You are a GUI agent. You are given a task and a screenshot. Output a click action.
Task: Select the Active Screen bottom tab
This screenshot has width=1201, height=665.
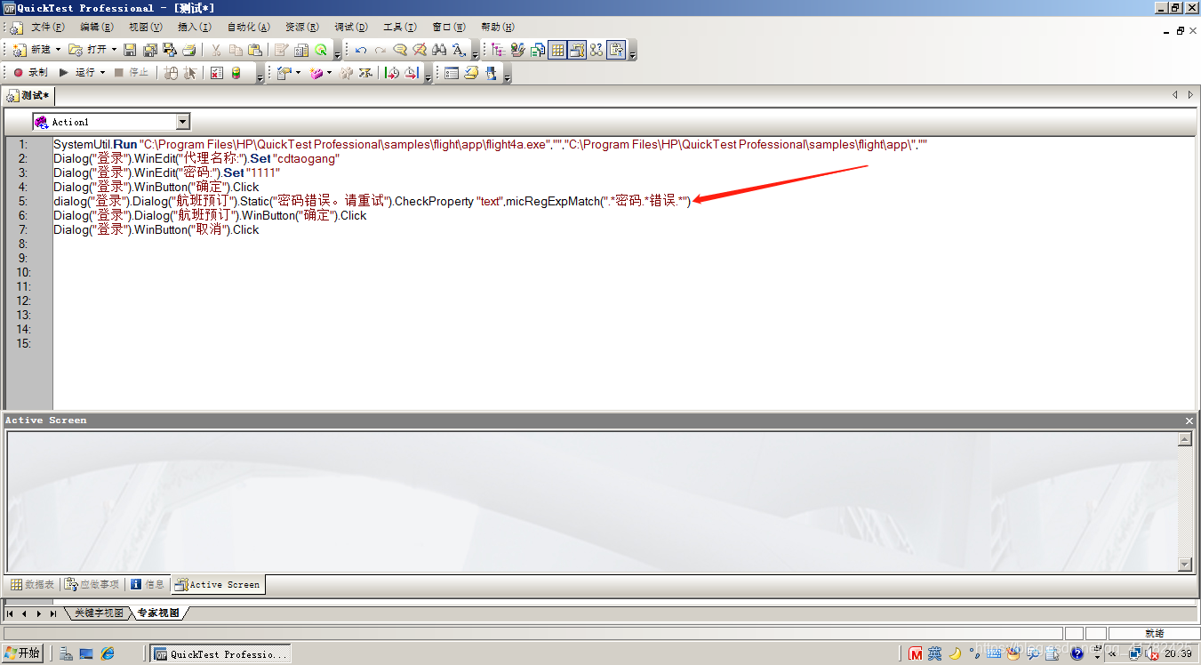(x=218, y=584)
